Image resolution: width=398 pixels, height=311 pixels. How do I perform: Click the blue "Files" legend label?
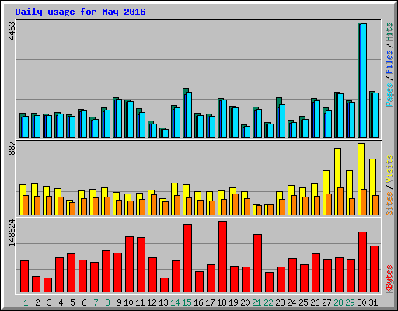pos(389,61)
